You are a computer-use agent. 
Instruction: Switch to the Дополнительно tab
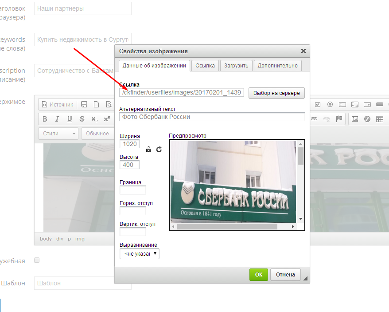pos(277,66)
